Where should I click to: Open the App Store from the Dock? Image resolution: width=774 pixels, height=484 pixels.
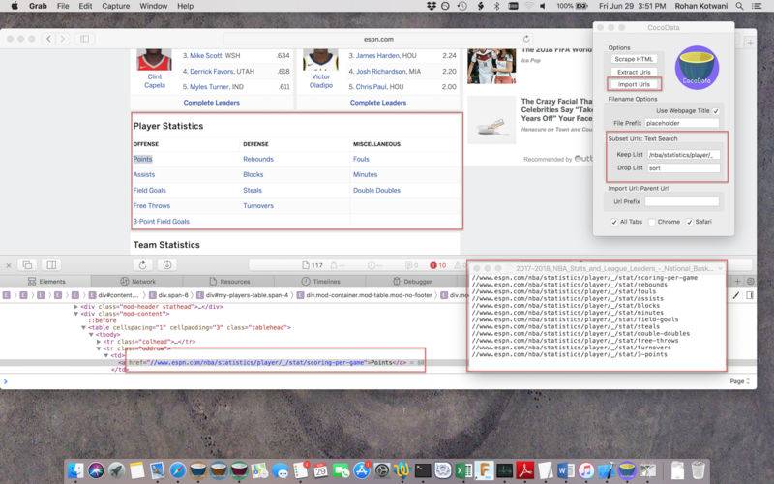pyautogui.click(x=361, y=470)
